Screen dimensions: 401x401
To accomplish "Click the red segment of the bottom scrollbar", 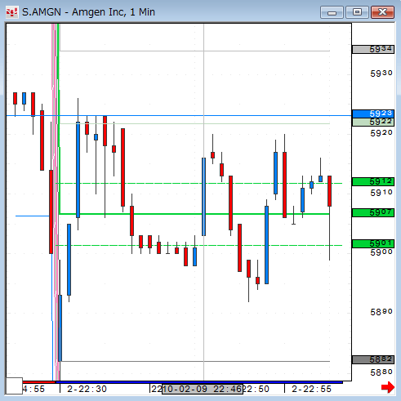I will click(x=39, y=382).
